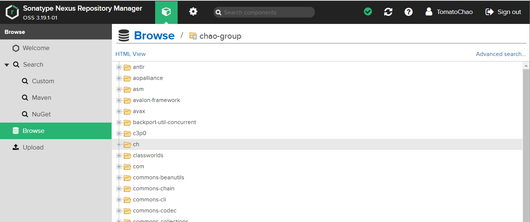
Task: Open help via the question mark icon
Action: [408, 11]
